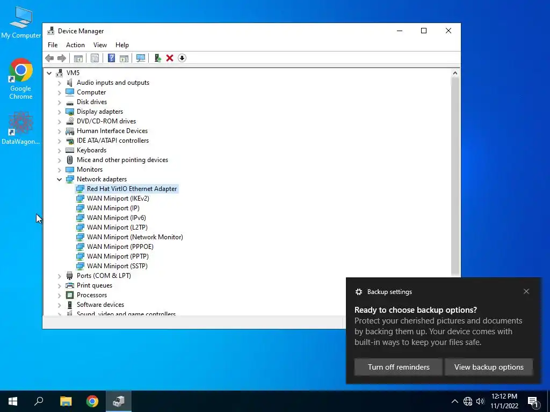This screenshot has width=550, height=412.
Task: Open File Explorer from taskbar
Action: (66, 401)
